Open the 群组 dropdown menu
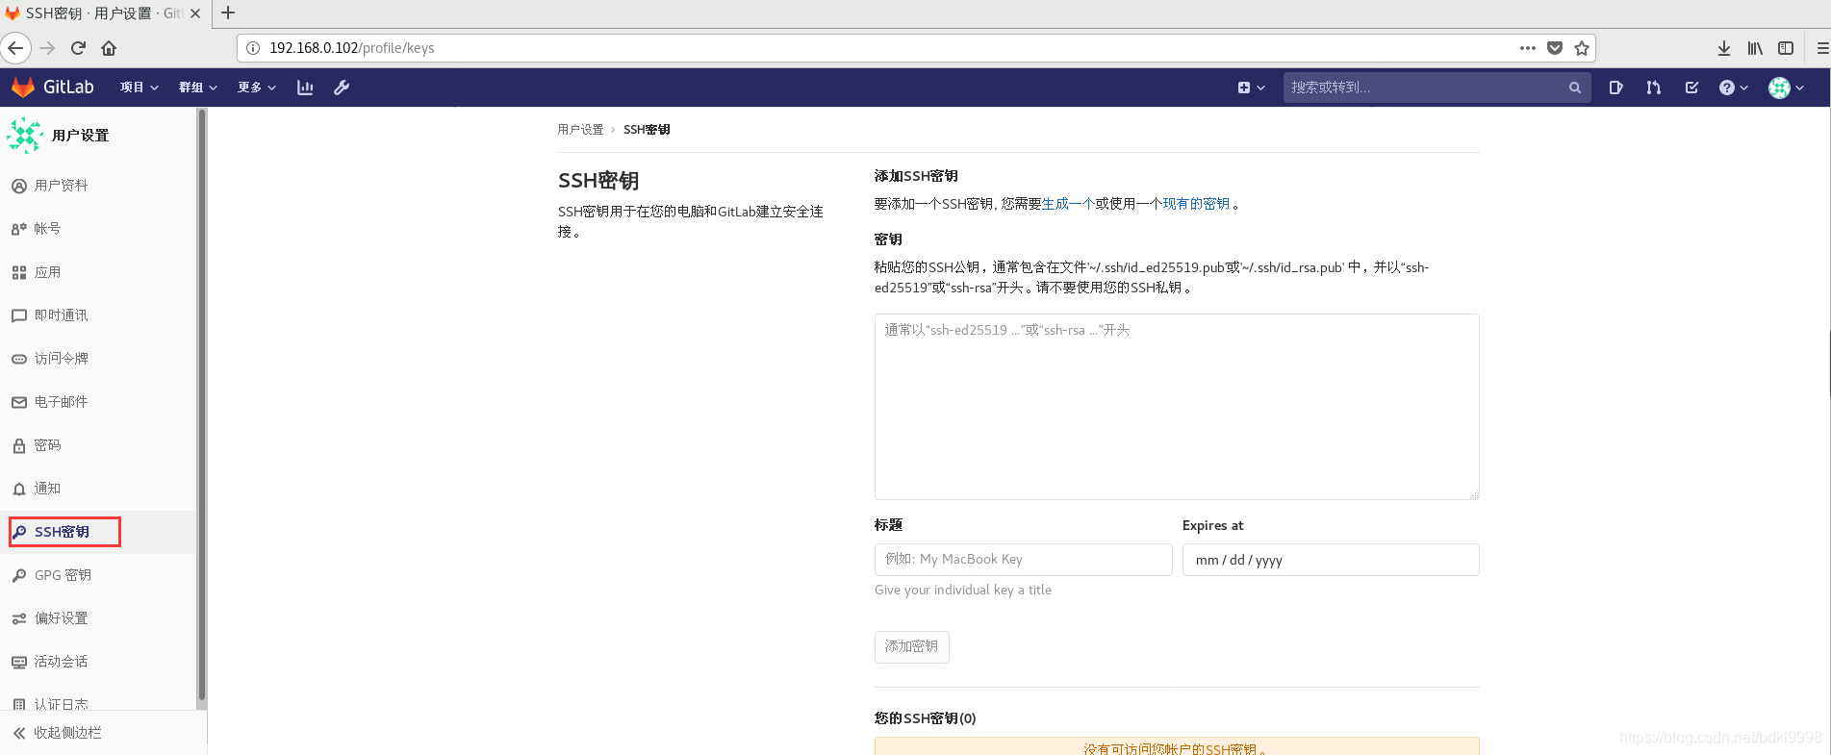1831x755 pixels. tap(197, 88)
